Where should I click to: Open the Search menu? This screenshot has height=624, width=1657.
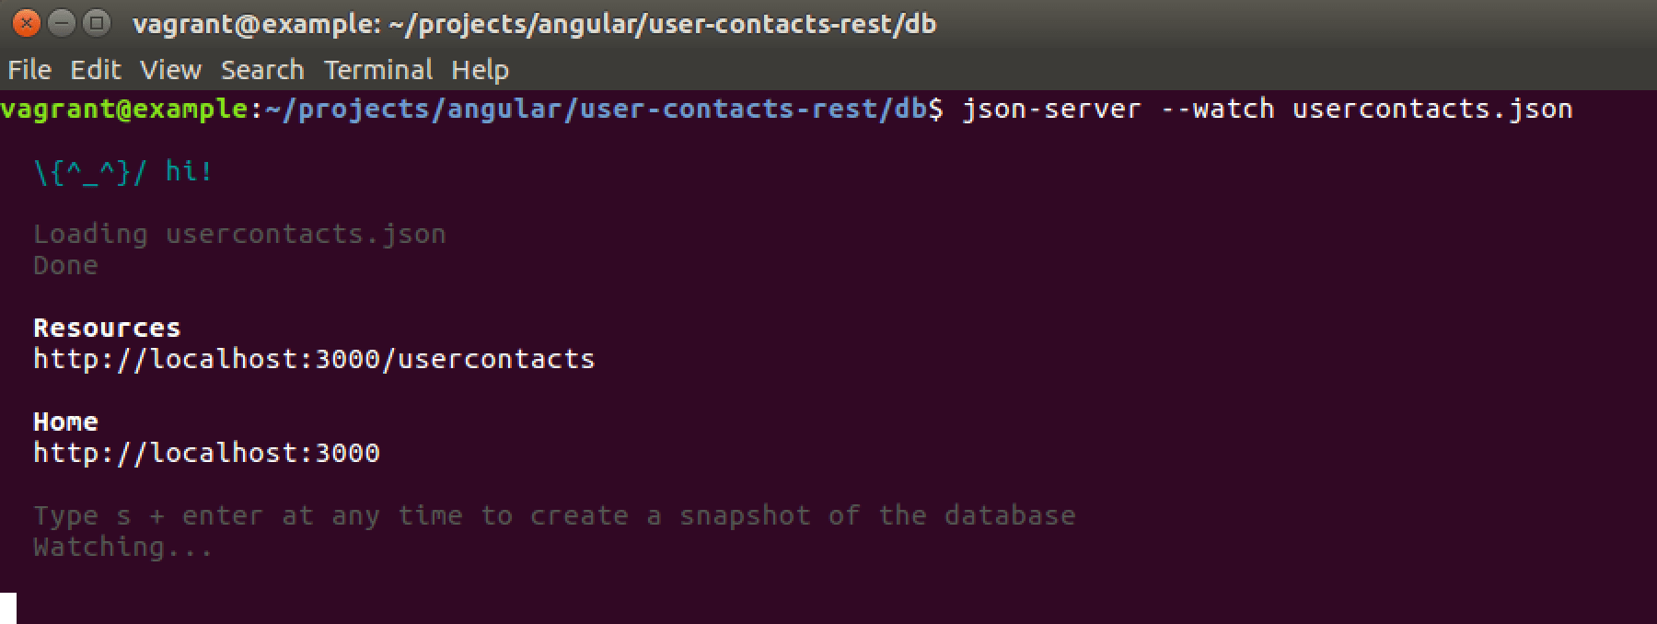(262, 69)
